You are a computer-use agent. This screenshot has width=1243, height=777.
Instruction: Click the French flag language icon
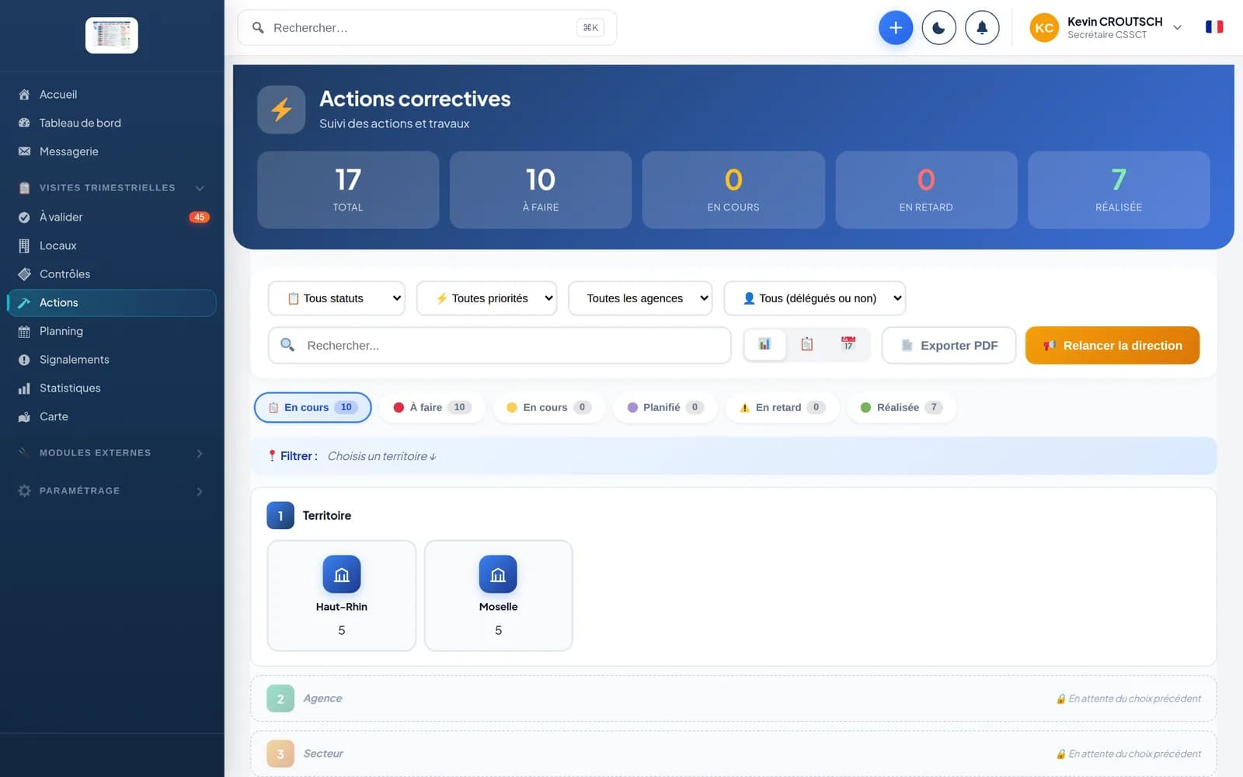tap(1214, 27)
